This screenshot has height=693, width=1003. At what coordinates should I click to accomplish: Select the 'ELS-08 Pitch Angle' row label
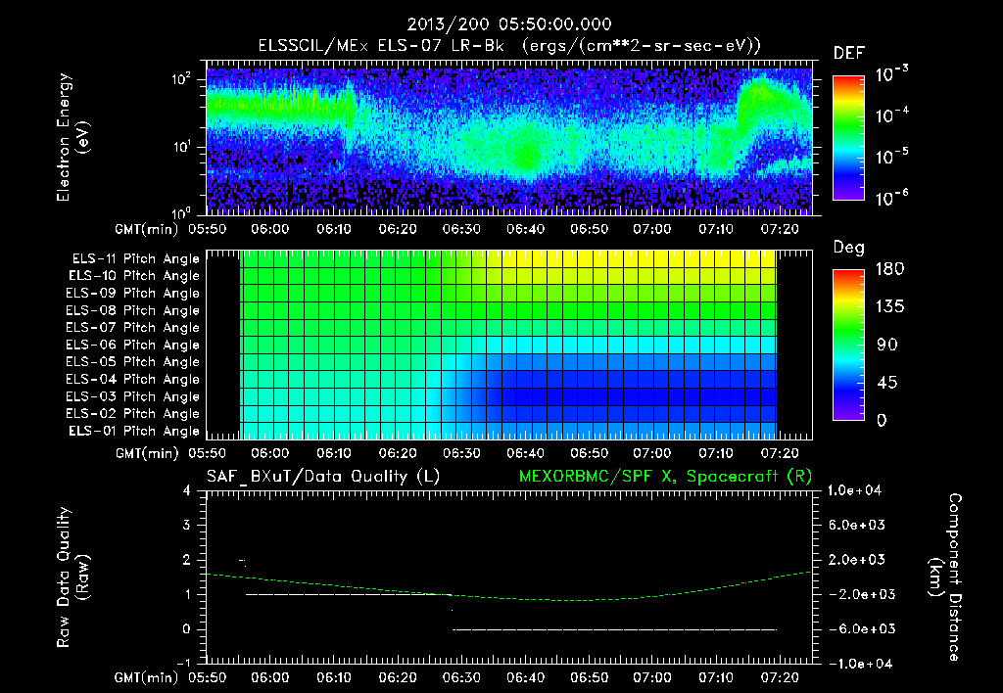[x=133, y=310]
